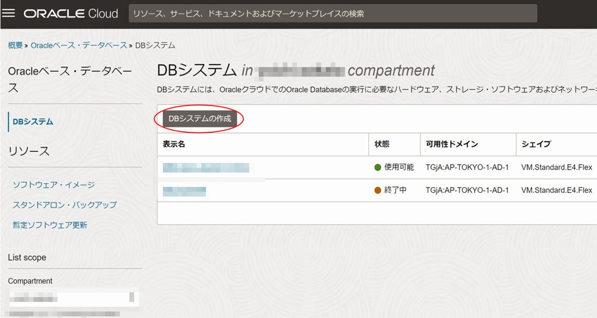
Task: Click the DBシステムの作成 button
Action: (200, 119)
